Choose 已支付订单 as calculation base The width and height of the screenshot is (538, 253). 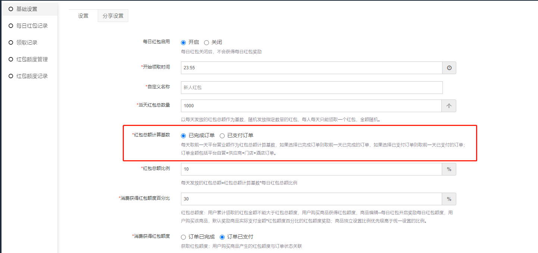(x=222, y=136)
